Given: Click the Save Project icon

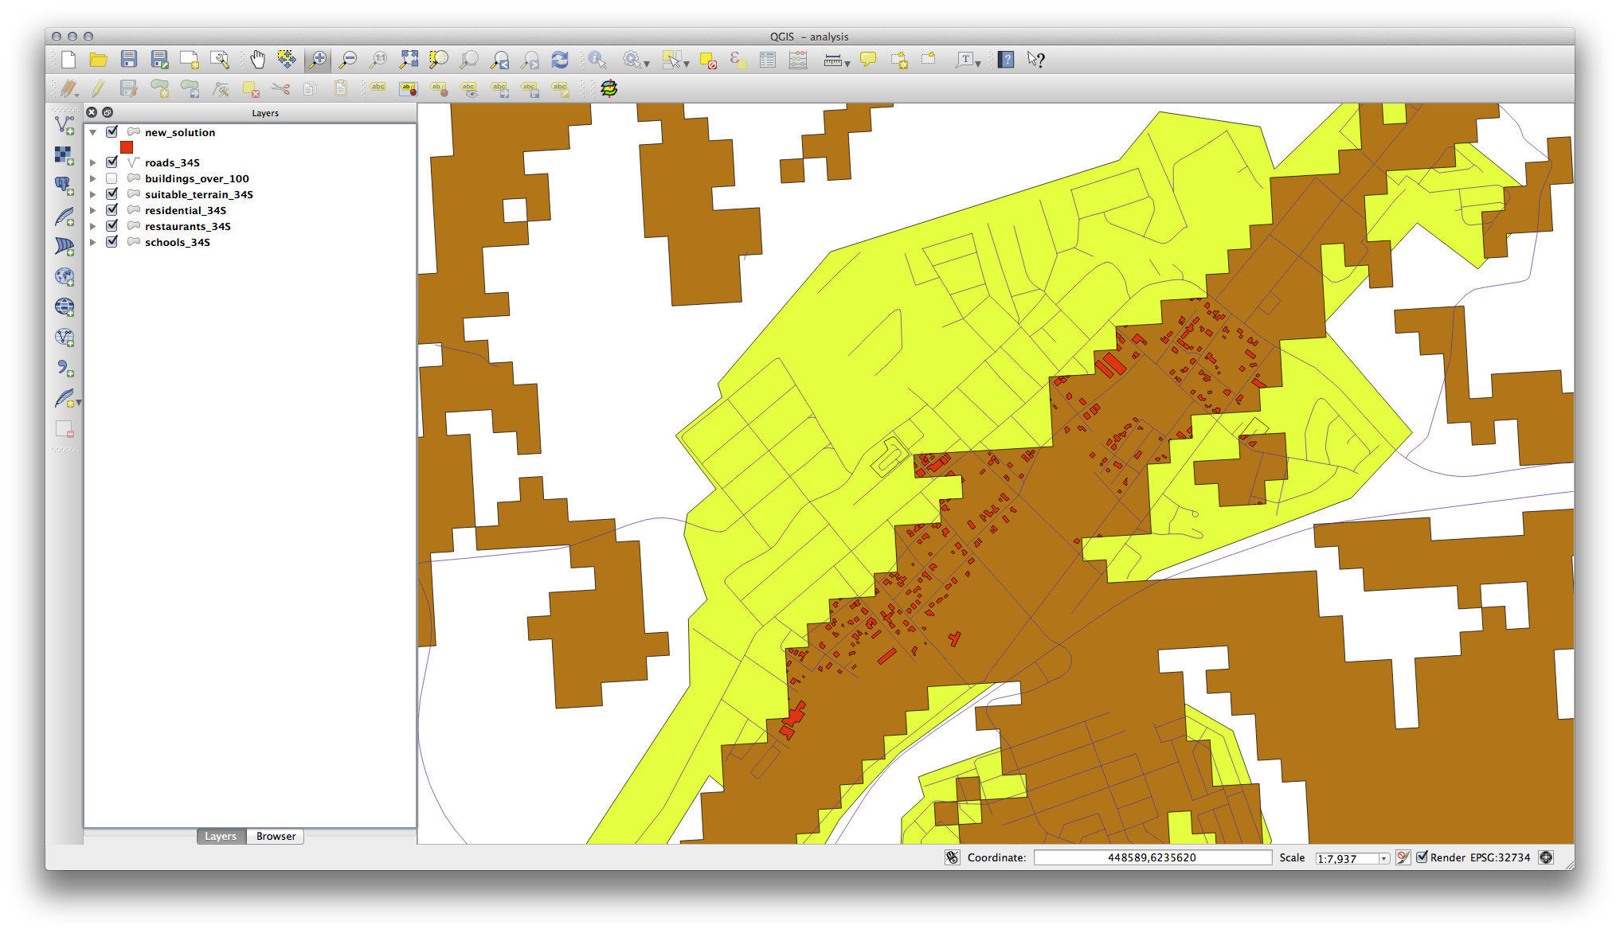Looking at the screenshot, I should tap(129, 60).
